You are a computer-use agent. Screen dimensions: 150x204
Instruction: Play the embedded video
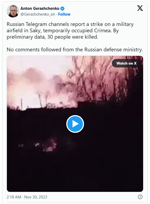pyautogui.click(x=75, y=124)
